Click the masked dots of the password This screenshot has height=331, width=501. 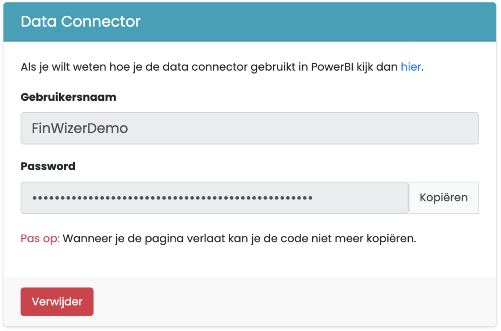(173, 198)
